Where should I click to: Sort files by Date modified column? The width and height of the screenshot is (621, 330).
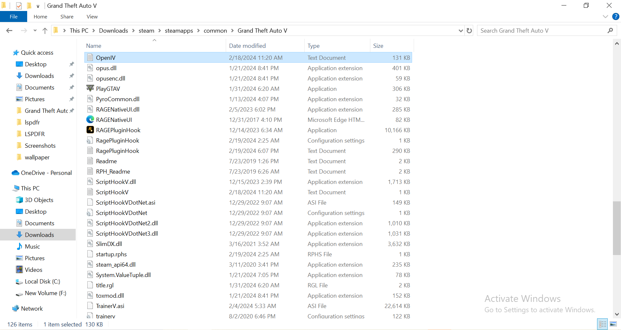point(247,46)
